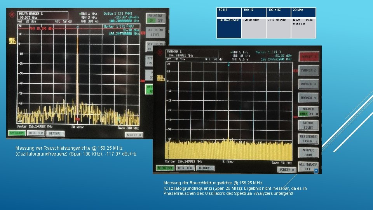The width and height of the screenshot is (373, 210).
Task: Select the 'Nicht mehr messbar' table cell
Action: coord(303,28)
